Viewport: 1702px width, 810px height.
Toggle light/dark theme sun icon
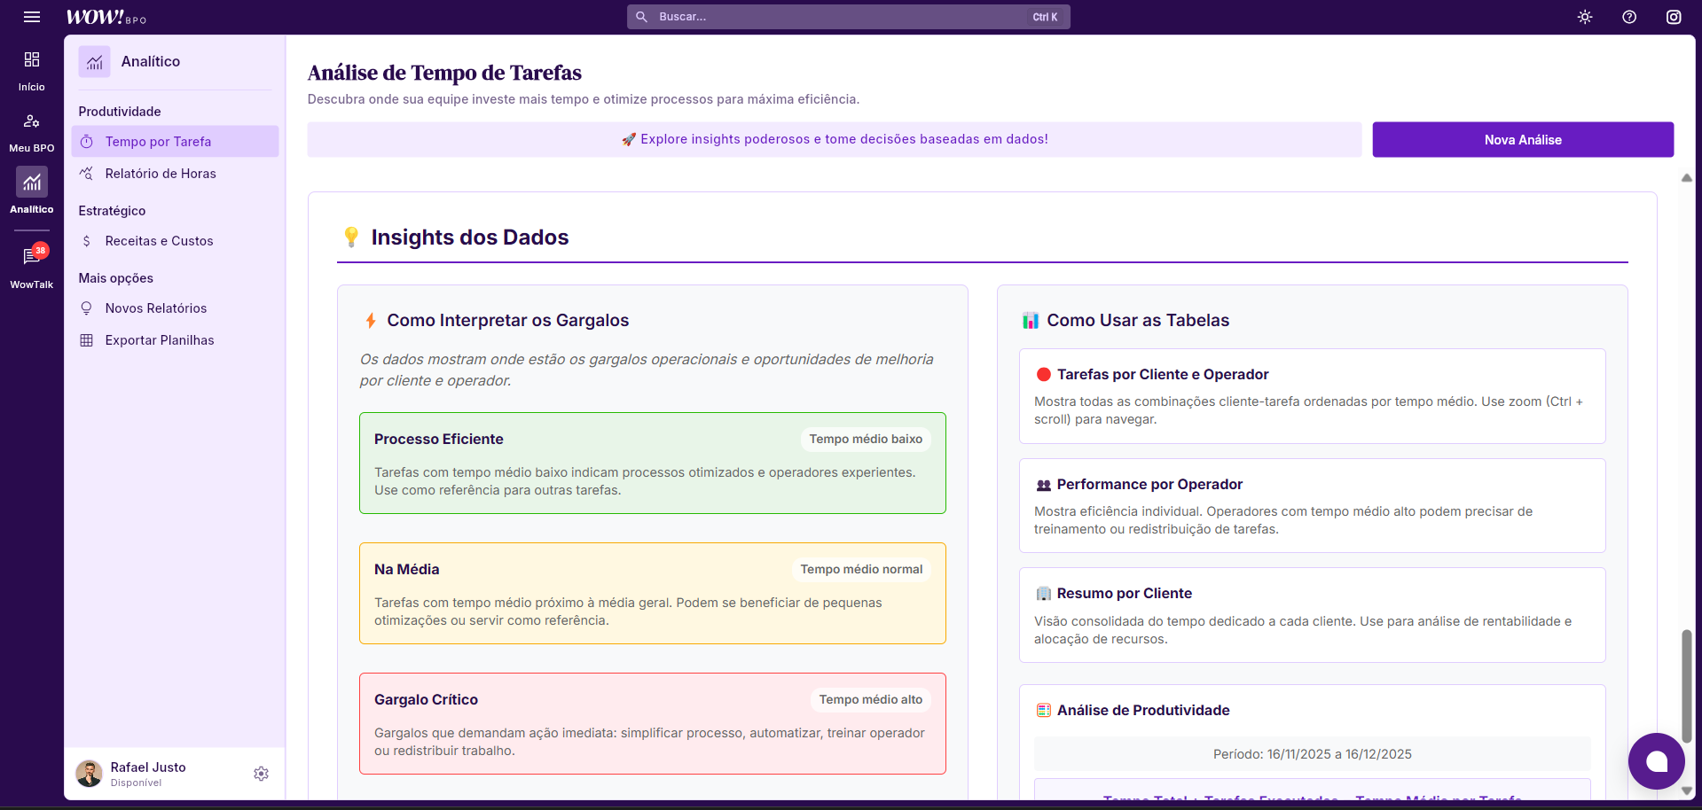click(1585, 17)
